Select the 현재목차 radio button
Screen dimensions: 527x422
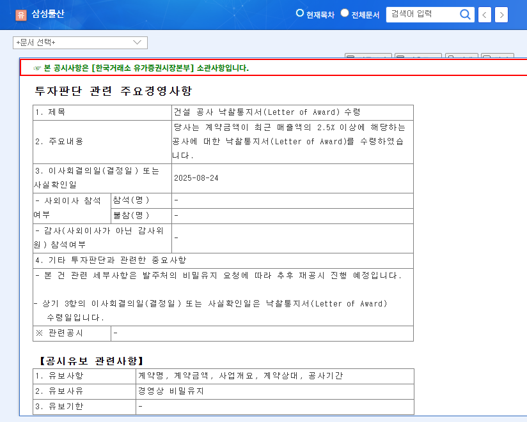pyautogui.click(x=299, y=13)
